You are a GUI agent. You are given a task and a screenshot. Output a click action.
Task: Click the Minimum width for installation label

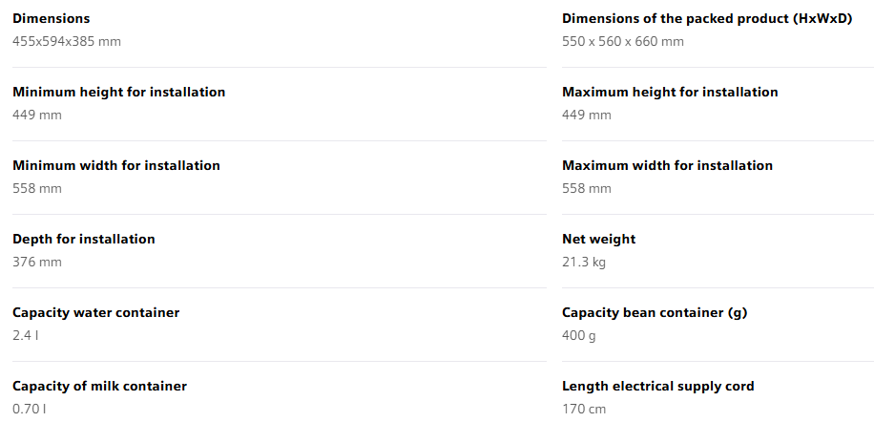116,166
